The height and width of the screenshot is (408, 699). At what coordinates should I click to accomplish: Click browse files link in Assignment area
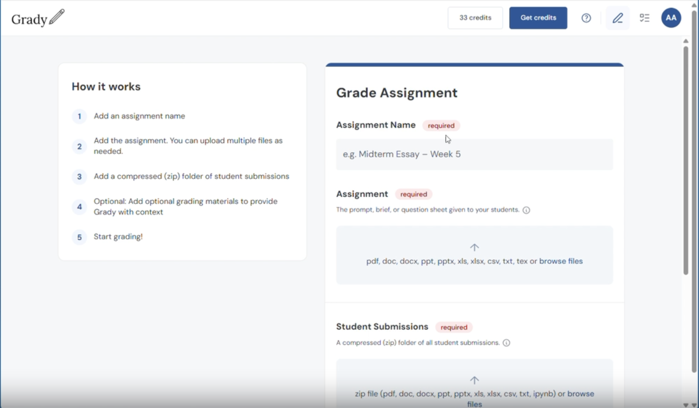click(x=561, y=261)
